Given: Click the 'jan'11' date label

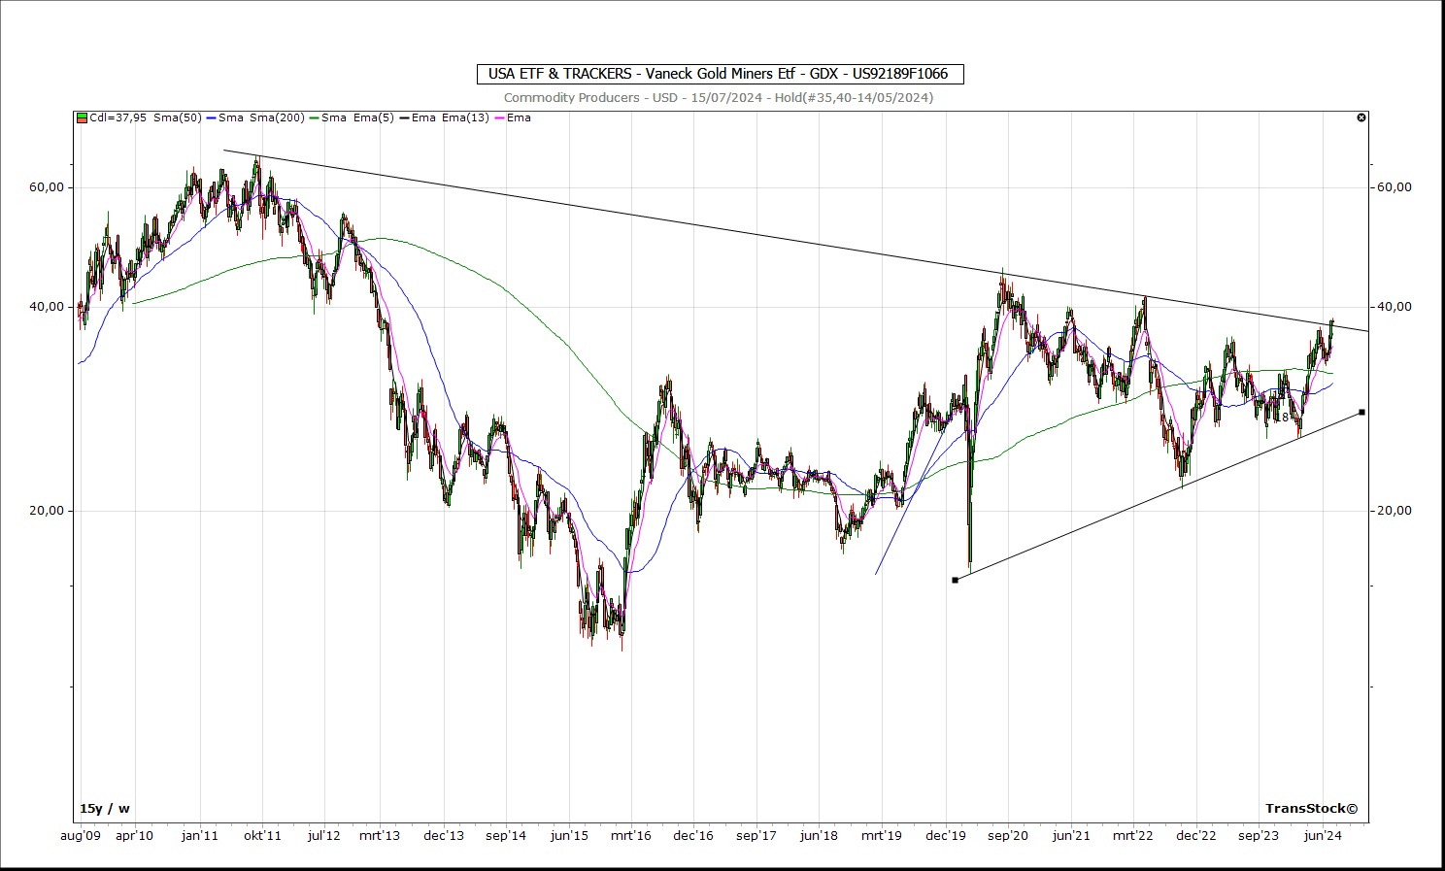Looking at the screenshot, I should coord(199,835).
